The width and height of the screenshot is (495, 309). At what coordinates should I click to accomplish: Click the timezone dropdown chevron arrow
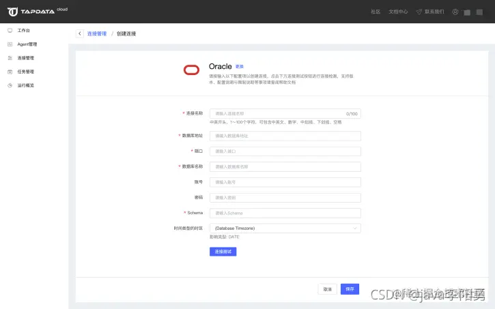355,229
